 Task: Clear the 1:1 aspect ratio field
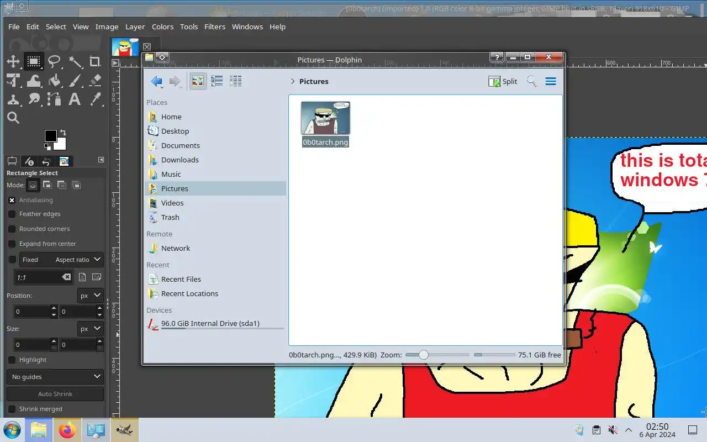tap(66, 277)
